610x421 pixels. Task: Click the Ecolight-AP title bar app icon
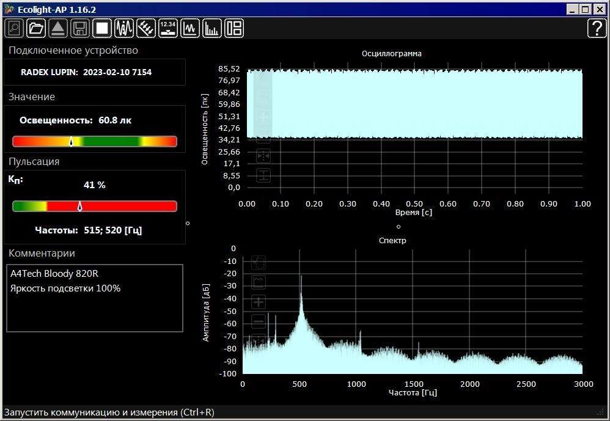9,9
